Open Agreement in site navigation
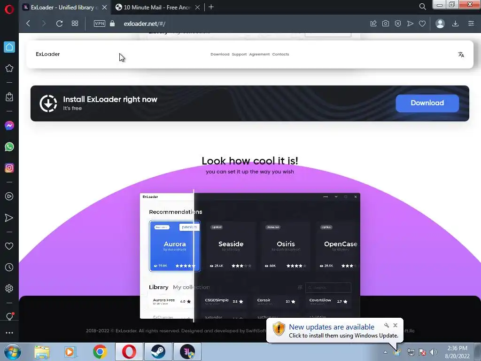481x361 pixels. (x=259, y=55)
